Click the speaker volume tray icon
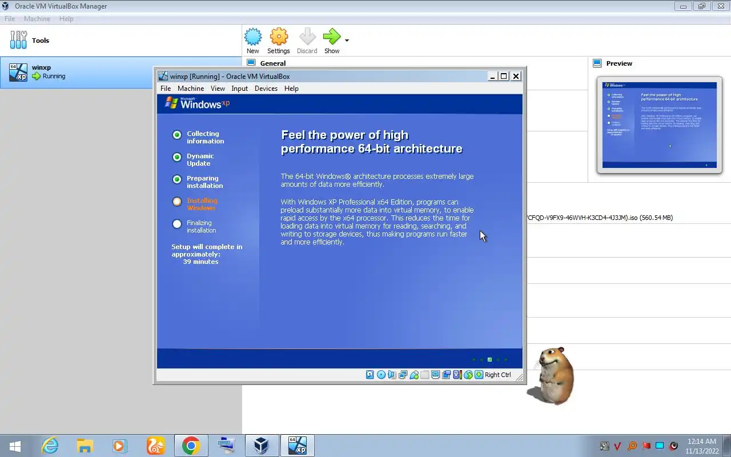The width and height of the screenshot is (731, 457). [674, 446]
